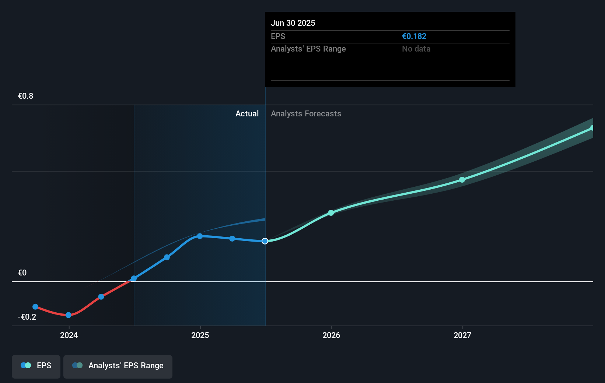Switch to the Actual section label
Viewport: 605px width, 383px height.
[247, 113]
